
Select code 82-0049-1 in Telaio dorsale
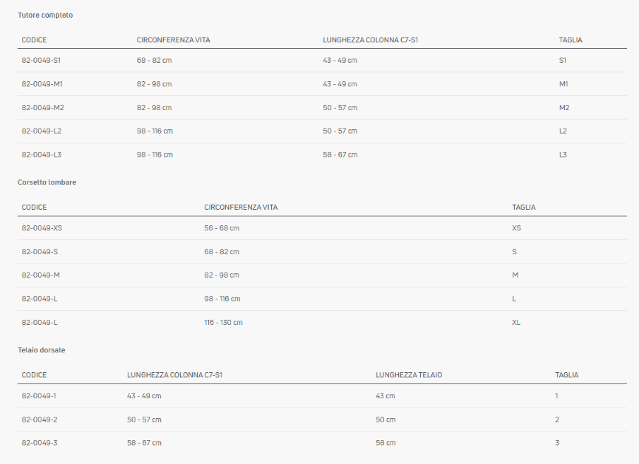pos(39,395)
